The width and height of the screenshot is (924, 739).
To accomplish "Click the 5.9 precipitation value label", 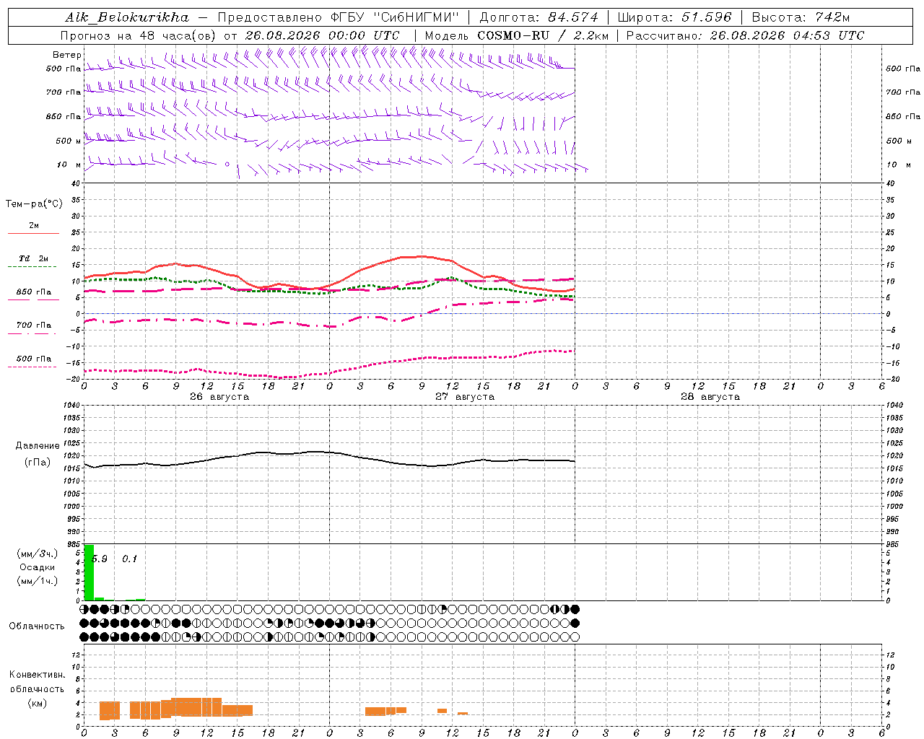I will click(100, 559).
